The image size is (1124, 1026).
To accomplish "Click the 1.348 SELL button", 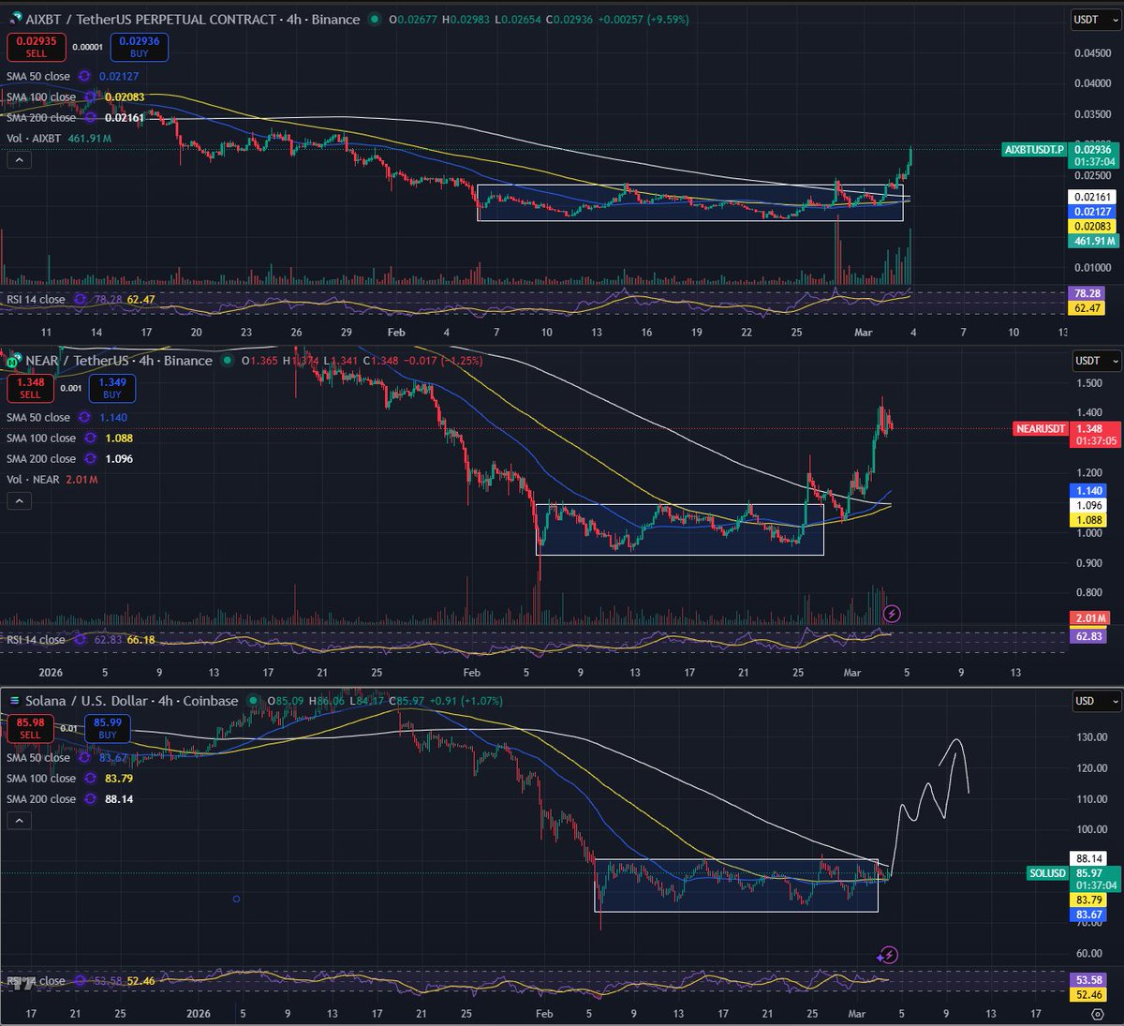I will [31, 388].
